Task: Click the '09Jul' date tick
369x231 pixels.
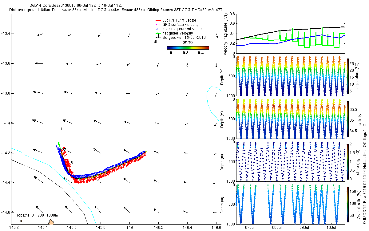Action: tap(304, 228)
